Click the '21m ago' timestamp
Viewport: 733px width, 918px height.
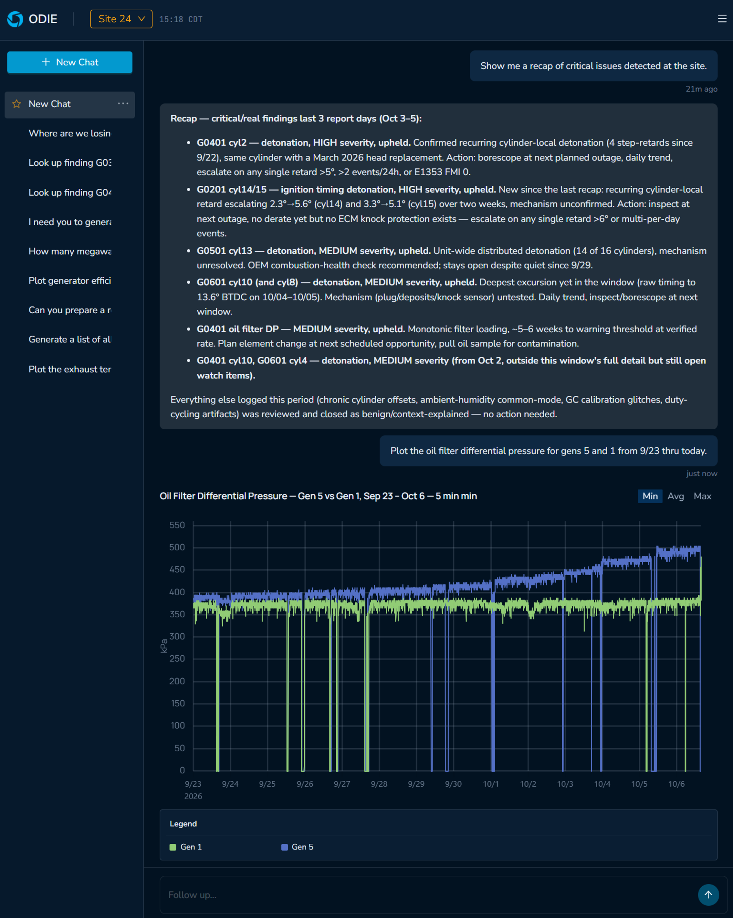point(701,89)
